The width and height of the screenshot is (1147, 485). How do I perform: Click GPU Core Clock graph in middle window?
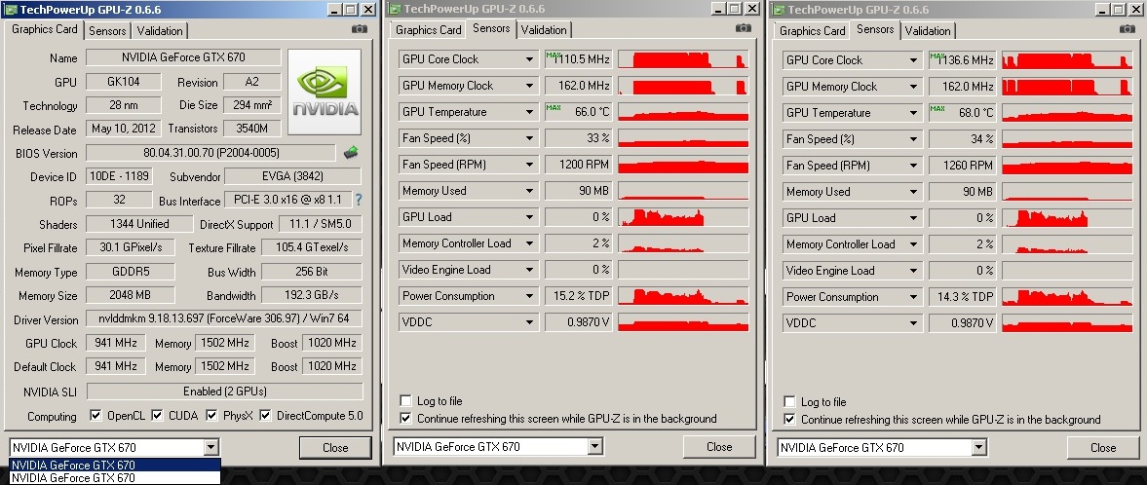pyautogui.click(x=683, y=59)
